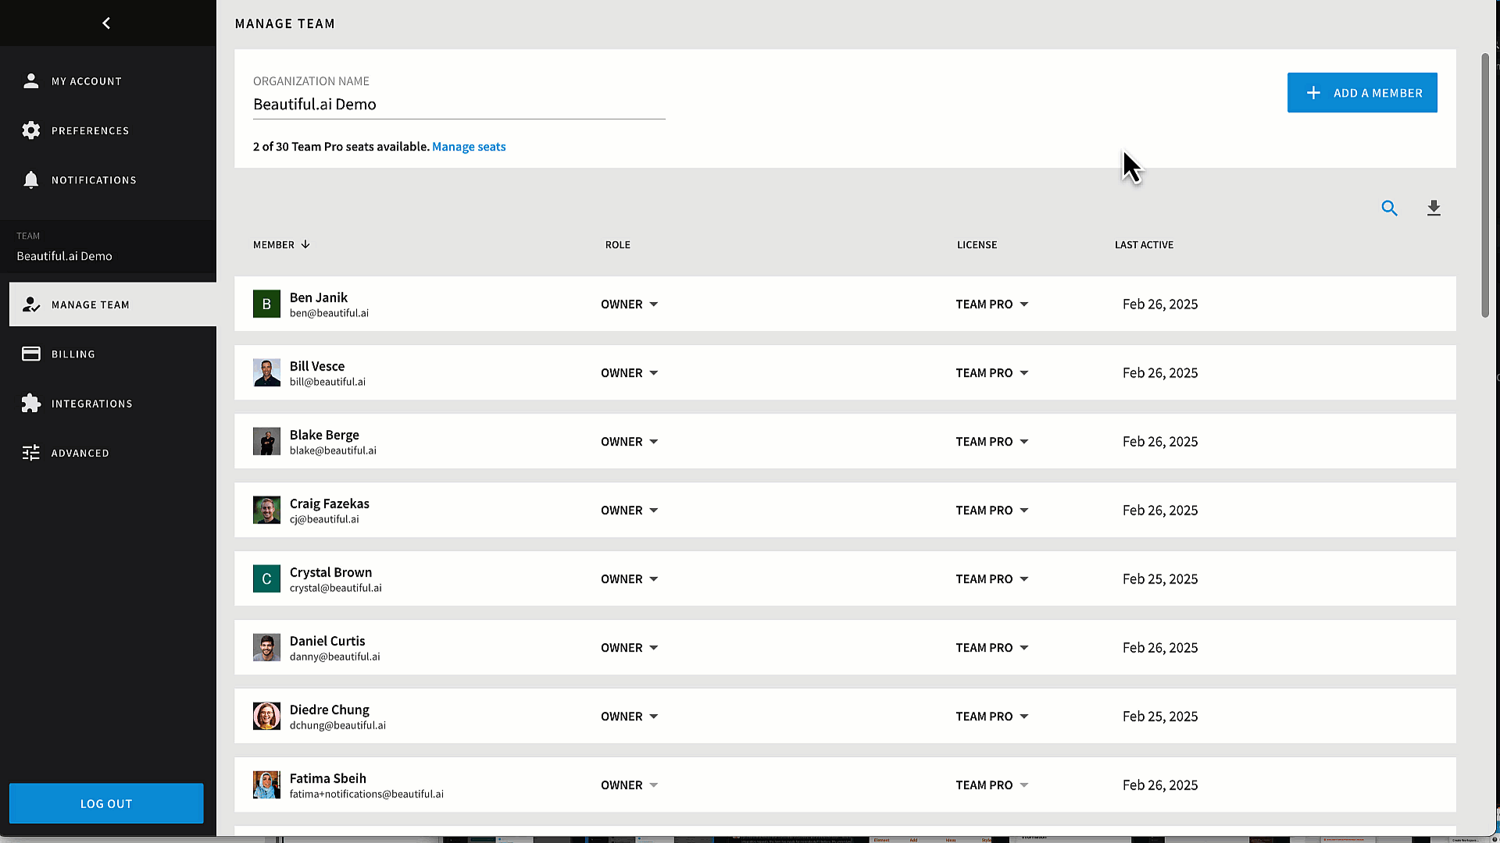Open Blake Berge's role dropdown
This screenshot has height=843, width=1500.
(x=630, y=442)
